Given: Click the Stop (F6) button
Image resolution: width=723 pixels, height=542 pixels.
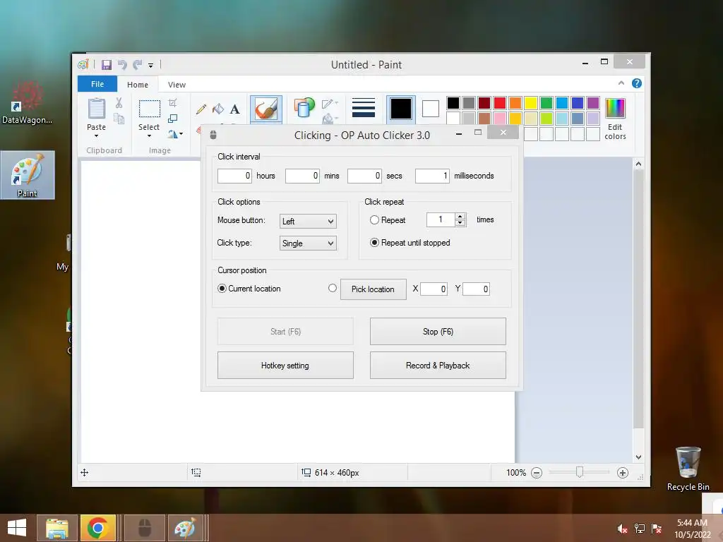Looking at the screenshot, I should (438, 332).
